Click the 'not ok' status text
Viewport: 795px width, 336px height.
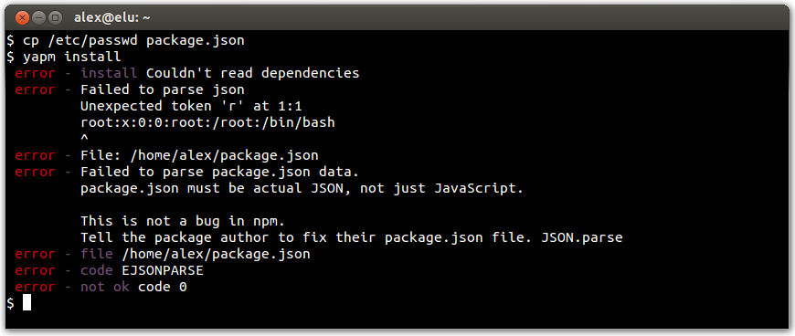pyautogui.click(x=105, y=287)
